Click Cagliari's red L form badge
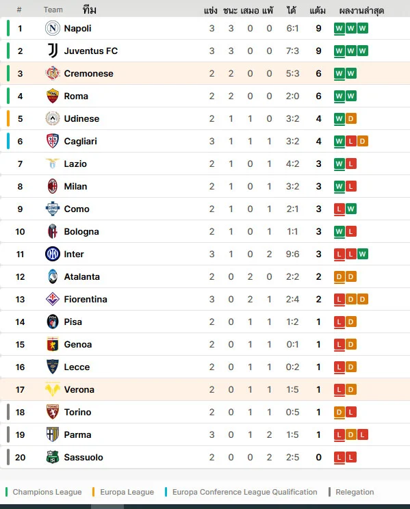This screenshot has width=410, height=509. pyautogui.click(x=350, y=141)
